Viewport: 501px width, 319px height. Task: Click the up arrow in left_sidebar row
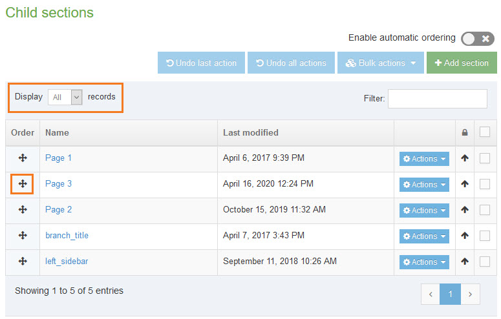[x=465, y=262]
